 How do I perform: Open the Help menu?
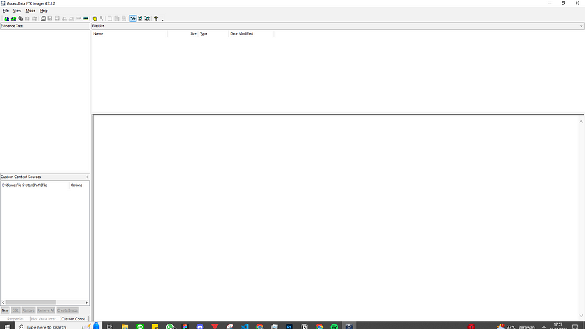pos(44,11)
